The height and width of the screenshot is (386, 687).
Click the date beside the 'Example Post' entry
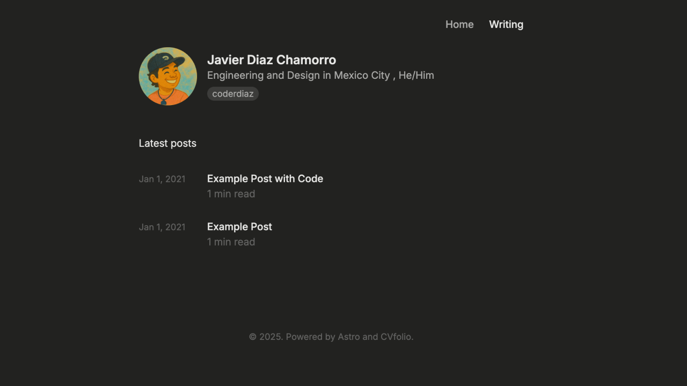tap(162, 227)
